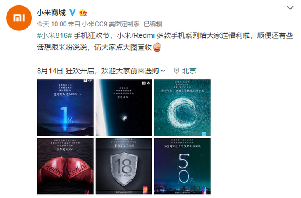Click the Mi logo on 1% poster
Image resolution: width=301 pixels, height=198 pixels.
(85, 81)
